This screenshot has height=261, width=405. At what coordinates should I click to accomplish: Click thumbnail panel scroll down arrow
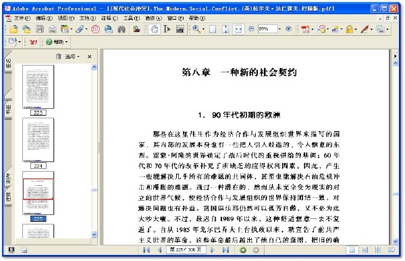point(94,235)
